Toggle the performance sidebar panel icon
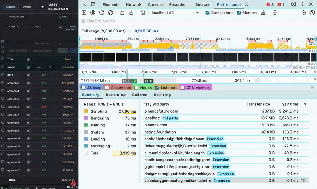This screenshot has height=189, width=317. (84, 13)
